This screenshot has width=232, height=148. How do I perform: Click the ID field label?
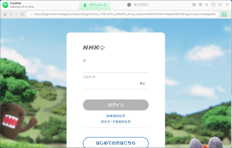(84, 60)
